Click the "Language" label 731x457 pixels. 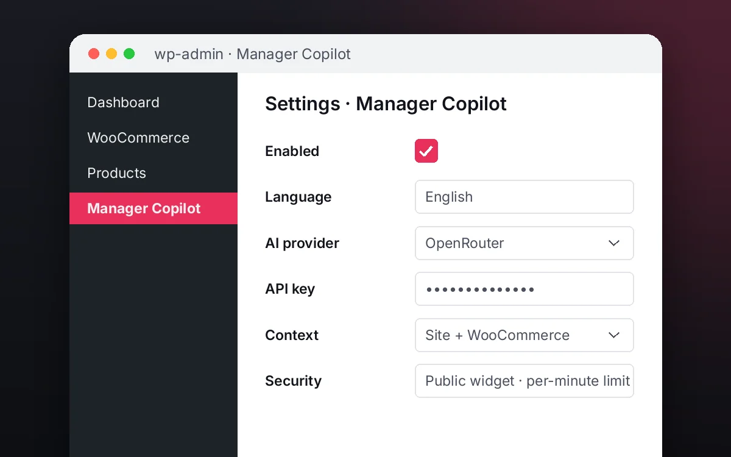298,197
